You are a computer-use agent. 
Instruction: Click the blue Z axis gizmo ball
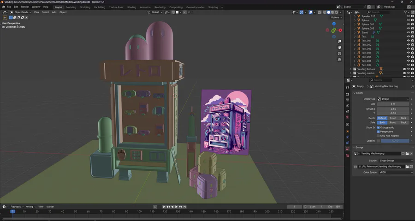tap(334, 24)
